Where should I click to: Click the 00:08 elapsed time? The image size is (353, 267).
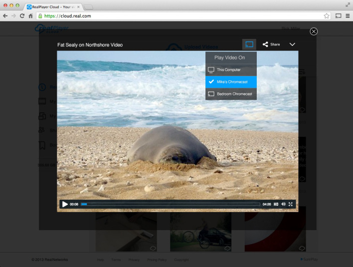click(x=74, y=204)
